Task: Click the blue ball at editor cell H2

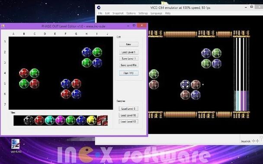Action: (x=87, y=52)
